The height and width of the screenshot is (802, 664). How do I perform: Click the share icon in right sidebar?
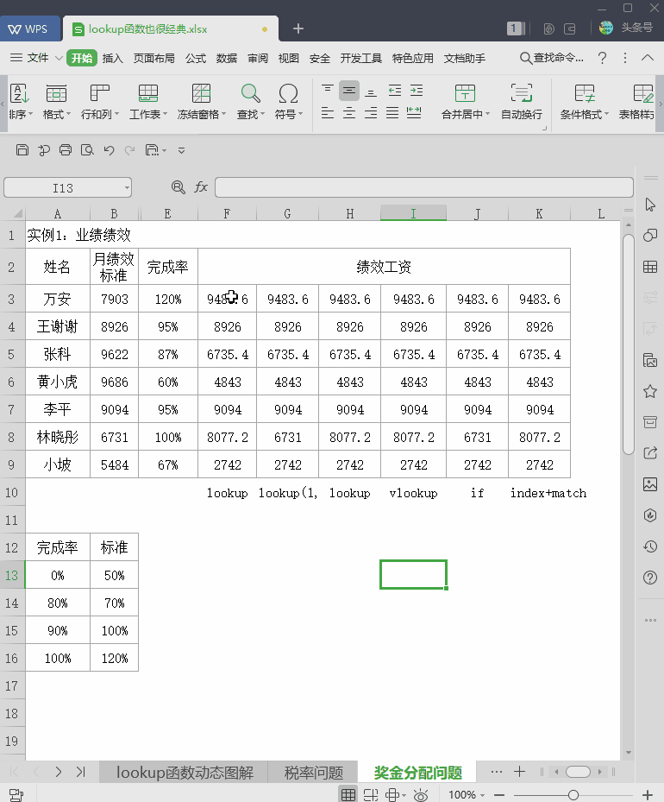pos(650,452)
